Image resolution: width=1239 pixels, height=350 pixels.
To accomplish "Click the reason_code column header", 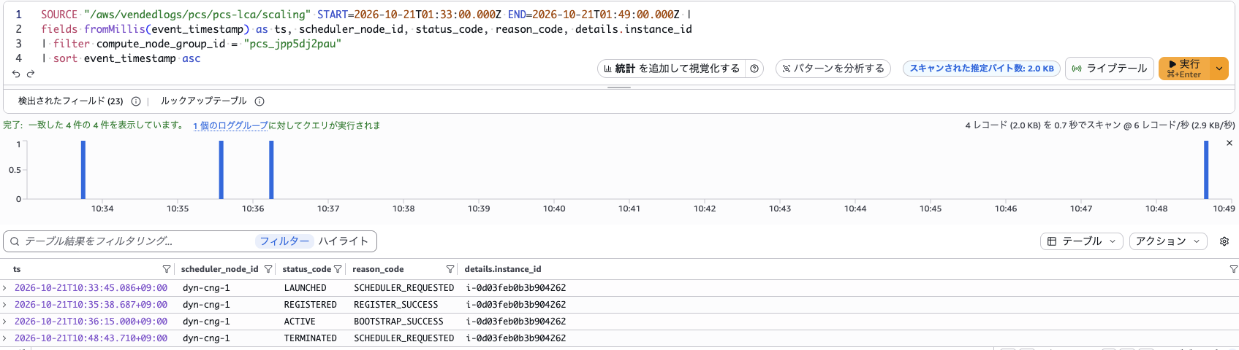I will tap(378, 269).
